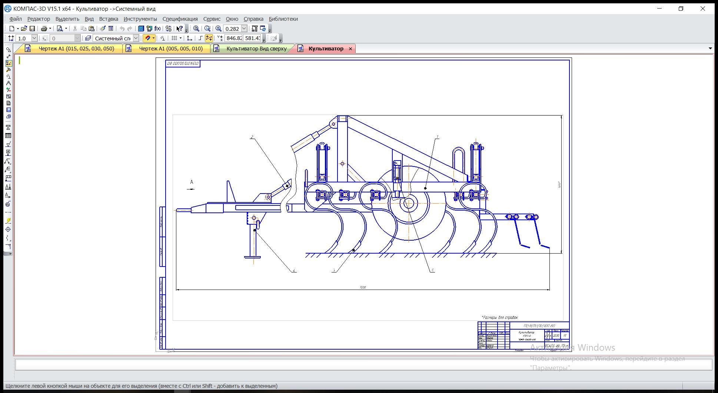718x393 pixels.
Task: Toggle the orthogonal drawing mode
Action: [x=200, y=38]
